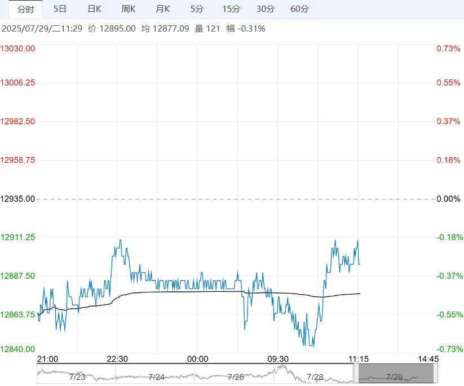
Task: Open the 月K monthly candlestick tab
Action: 163,9
